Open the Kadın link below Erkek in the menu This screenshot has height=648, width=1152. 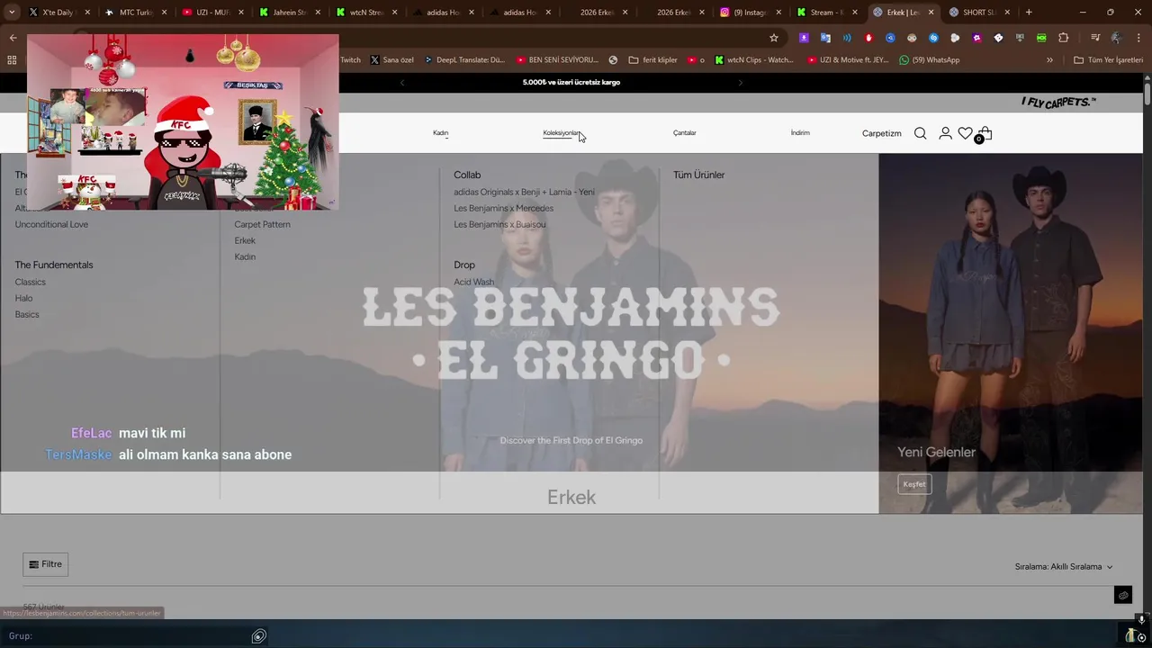pos(245,256)
